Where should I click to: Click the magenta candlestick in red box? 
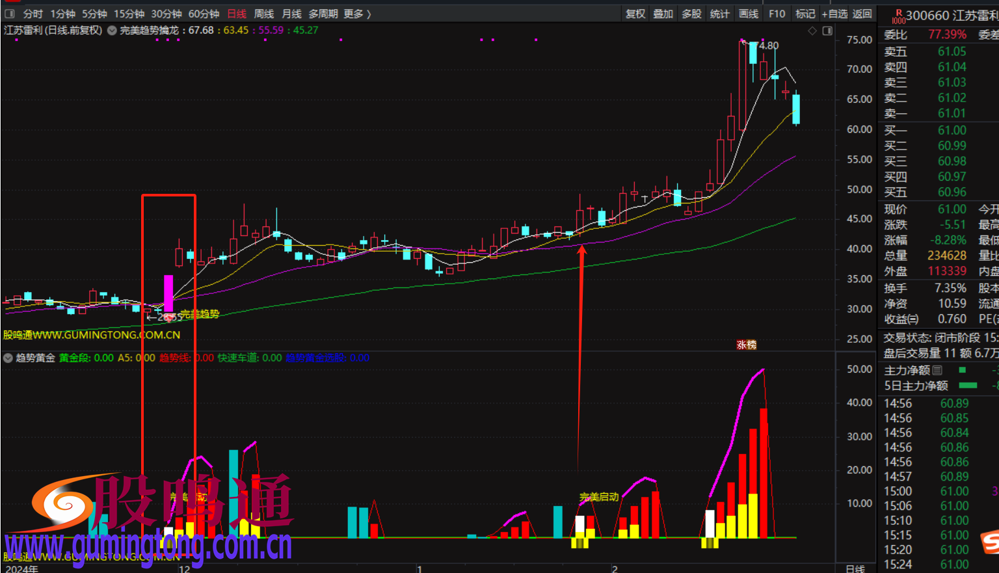click(x=168, y=293)
